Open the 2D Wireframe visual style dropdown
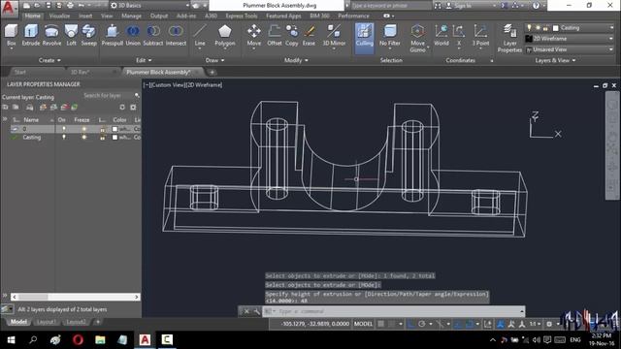This screenshot has height=349, width=621. tap(571, 39)
